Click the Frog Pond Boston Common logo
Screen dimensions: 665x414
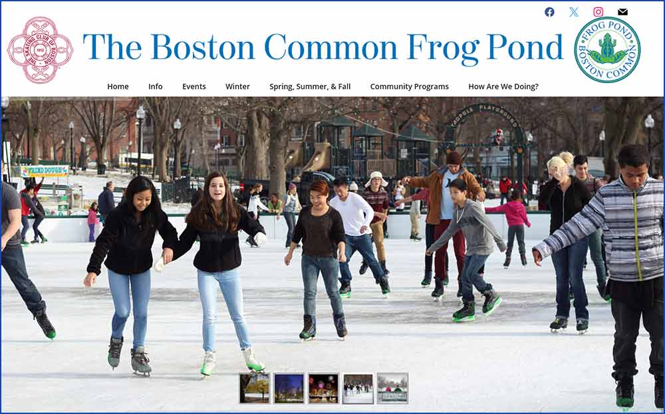607,50
